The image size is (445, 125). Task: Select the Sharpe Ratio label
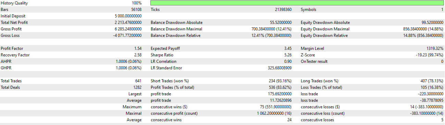pyautogui.click(x=162, y=55)
